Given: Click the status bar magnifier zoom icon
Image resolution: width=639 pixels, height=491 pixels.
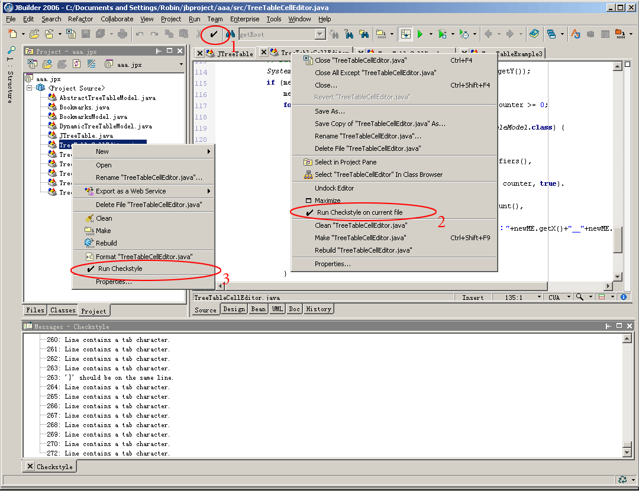Looking at the screenshot, I should 579,297.
